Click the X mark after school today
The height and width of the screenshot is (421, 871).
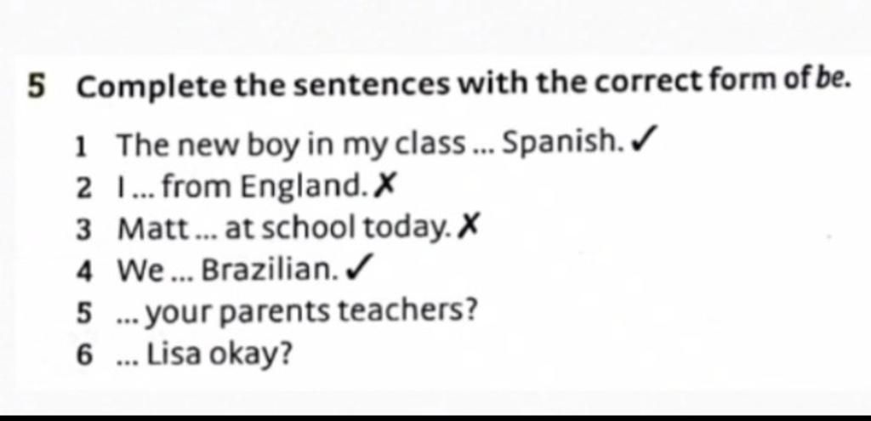coord(468,227)
